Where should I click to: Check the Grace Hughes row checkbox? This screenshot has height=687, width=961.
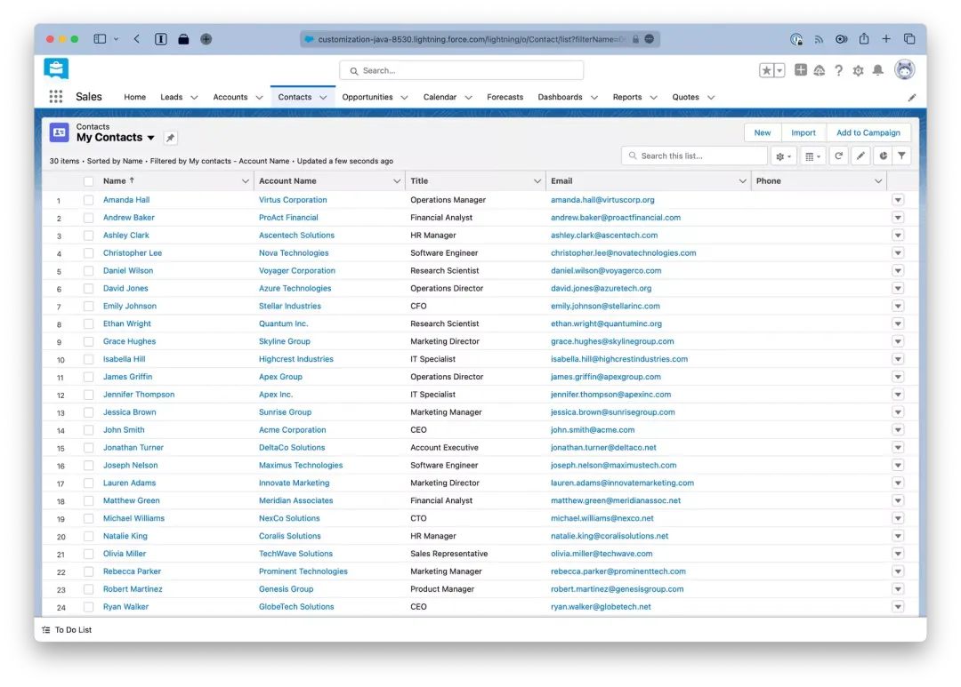coord(88,341)
